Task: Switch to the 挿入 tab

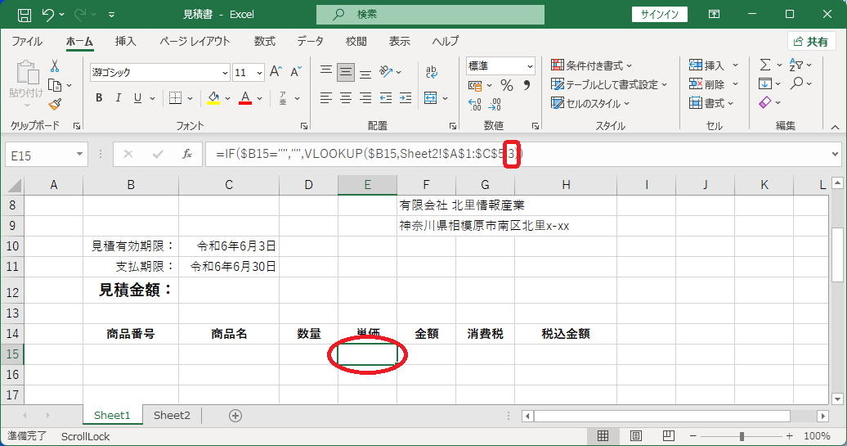Action: (125, 41)
